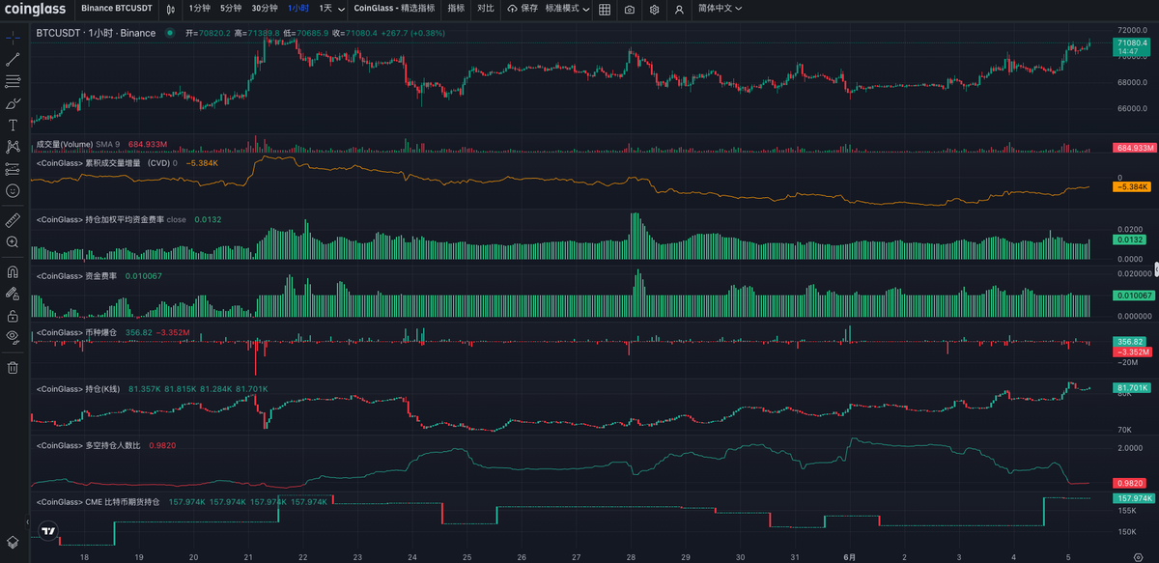Open the forecasting and measurement tools

pos(13,169)
